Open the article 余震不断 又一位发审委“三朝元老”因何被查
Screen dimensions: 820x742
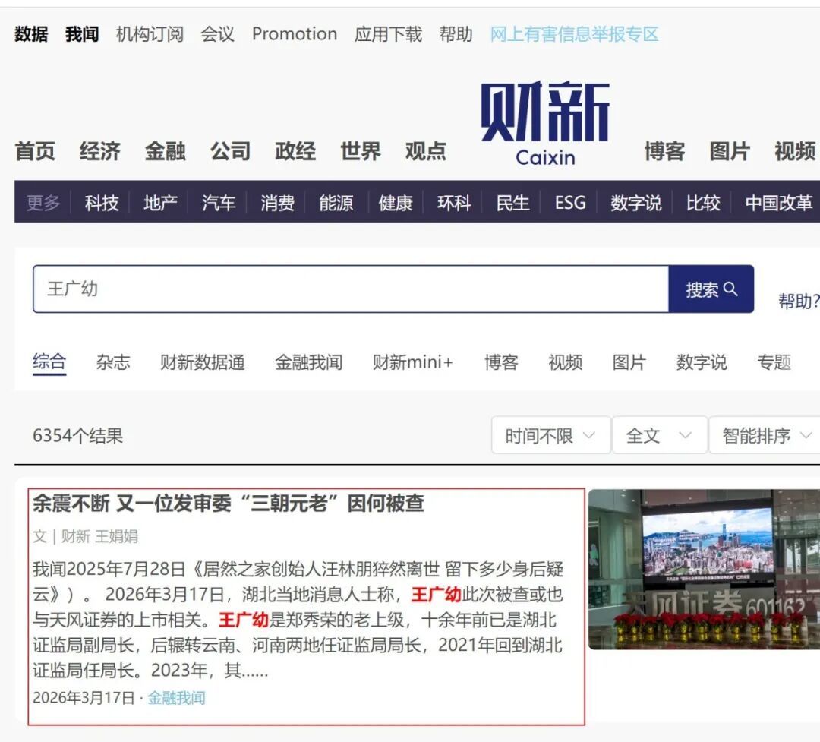click(229, 504)
